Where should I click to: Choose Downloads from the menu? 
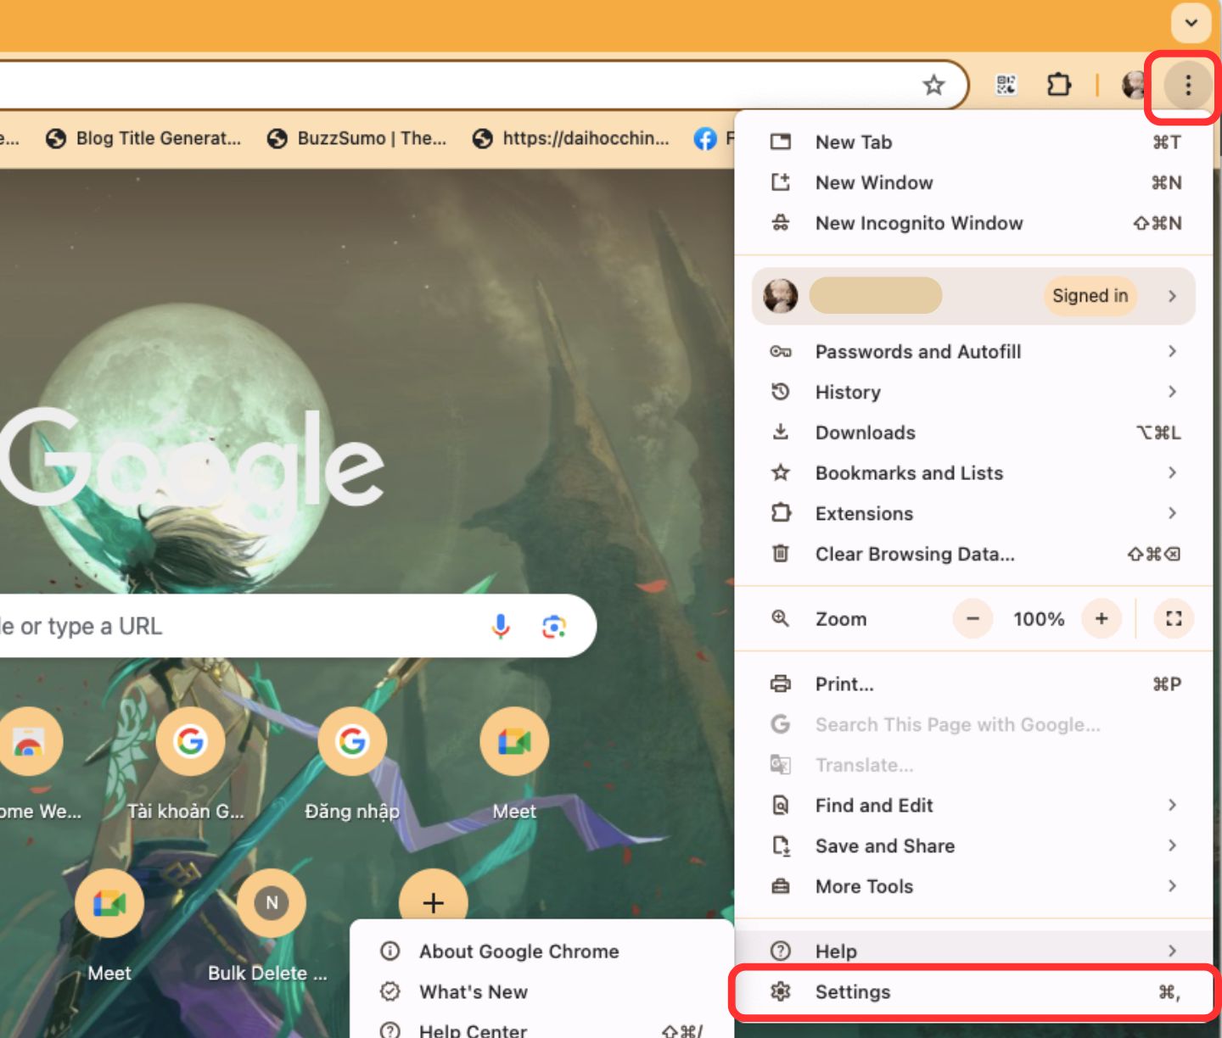(974, 432)
